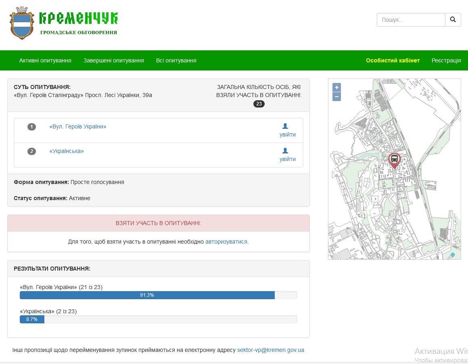This screenshot has width=468, height=364.
Task: Zoom out the map with minus button
Action: 336,97
